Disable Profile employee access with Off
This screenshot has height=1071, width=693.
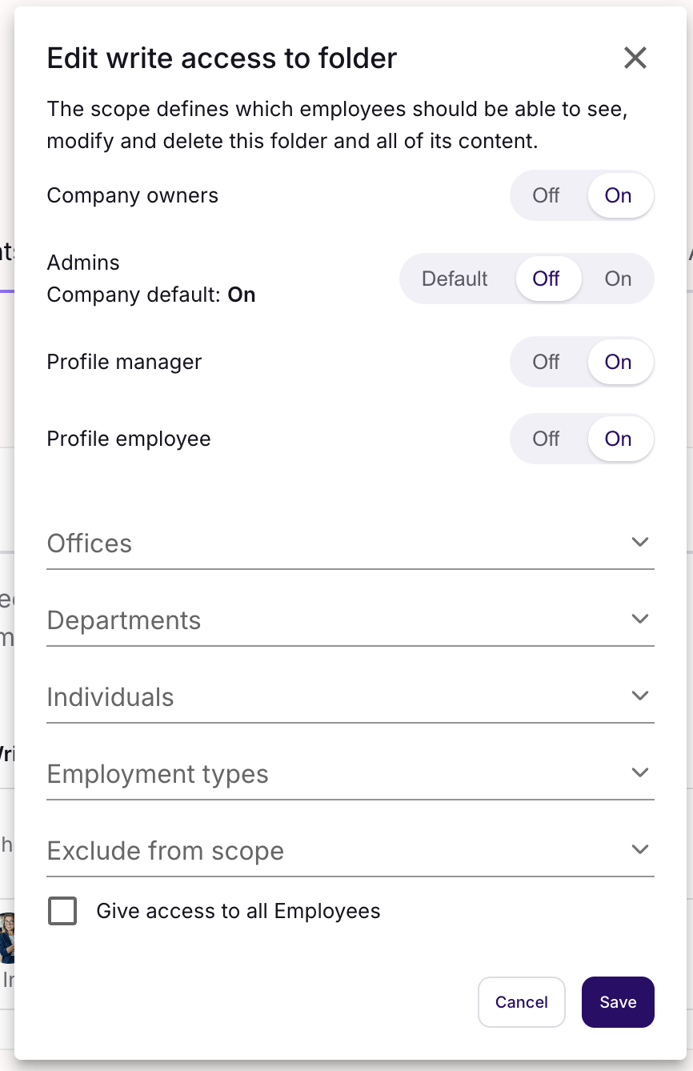546,439
